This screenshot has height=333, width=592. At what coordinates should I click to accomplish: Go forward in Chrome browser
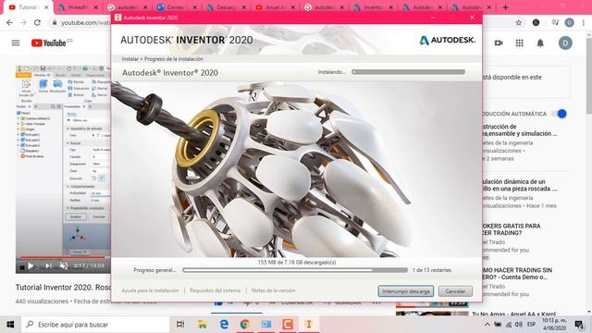[x=23, y=22]
